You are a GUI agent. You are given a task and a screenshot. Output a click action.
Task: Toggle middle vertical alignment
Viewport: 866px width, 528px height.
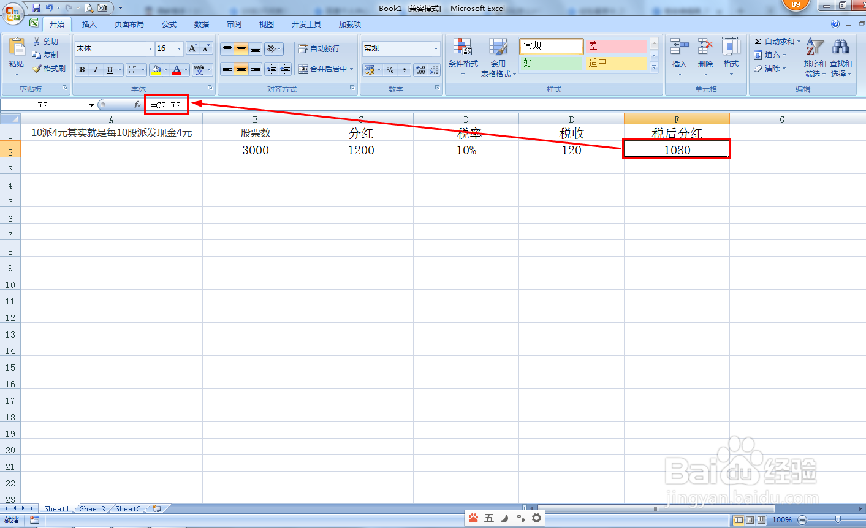pos(241,49)
